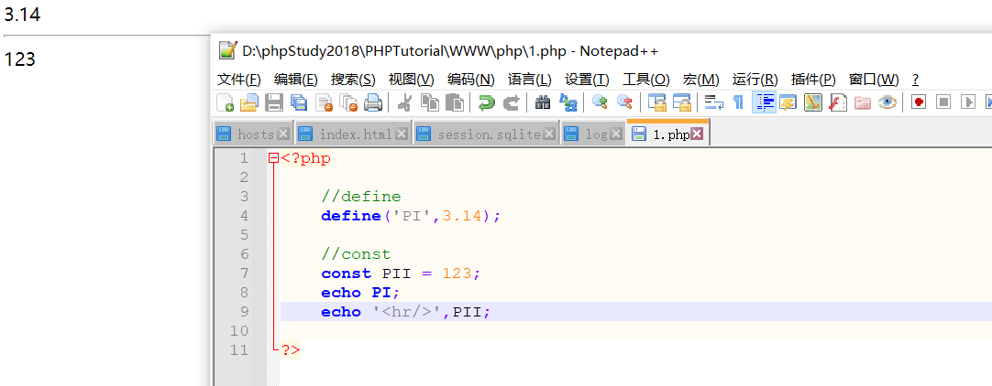Open the 编码(N) menu
The height and width of the screenshot is (386, 992).
click(x=470, y=80)
